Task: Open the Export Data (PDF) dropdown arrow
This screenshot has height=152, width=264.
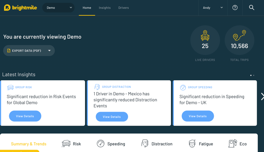Action: click(x=49, y=51)
